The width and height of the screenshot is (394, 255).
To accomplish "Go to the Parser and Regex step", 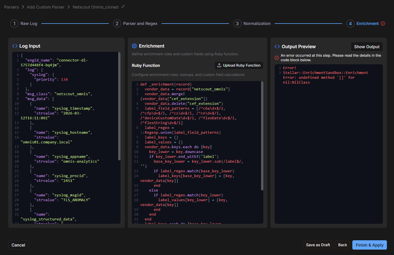I will 140,24.
